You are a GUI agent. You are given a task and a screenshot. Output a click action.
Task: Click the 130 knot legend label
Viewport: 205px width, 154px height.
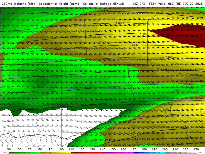[x=92, y=149]
